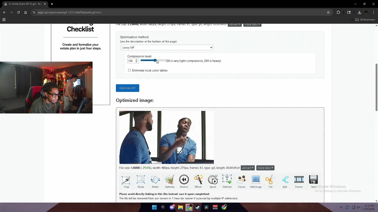Open the Optimization method dropdown
378x212 pixels.
pos(167,47)
